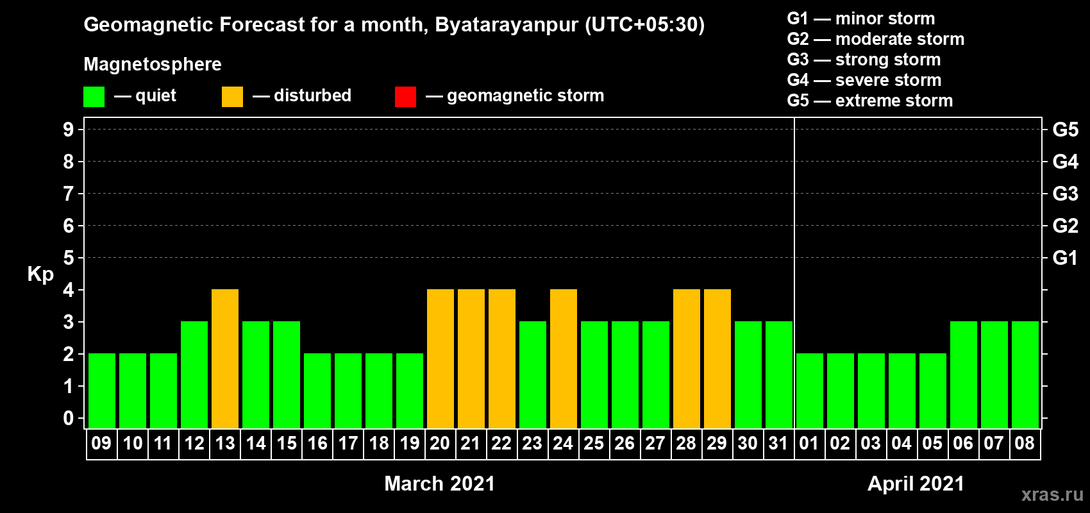Click the green bar above April date 01
The width and height of the screenshot is (1090, 513).
pos(810,391)
